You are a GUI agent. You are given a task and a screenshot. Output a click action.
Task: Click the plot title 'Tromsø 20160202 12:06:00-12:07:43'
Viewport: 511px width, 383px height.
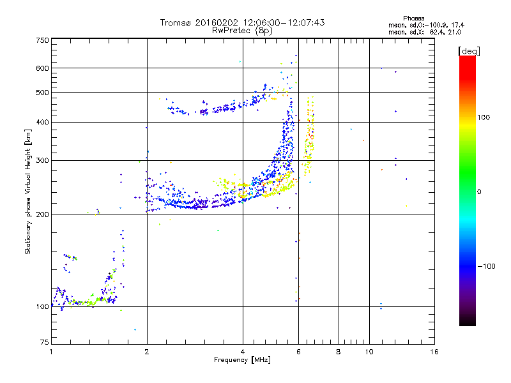242,22
